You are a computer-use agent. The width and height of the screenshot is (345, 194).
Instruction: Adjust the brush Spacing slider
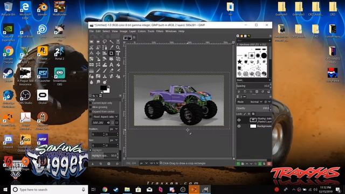(x=253, y=86)
